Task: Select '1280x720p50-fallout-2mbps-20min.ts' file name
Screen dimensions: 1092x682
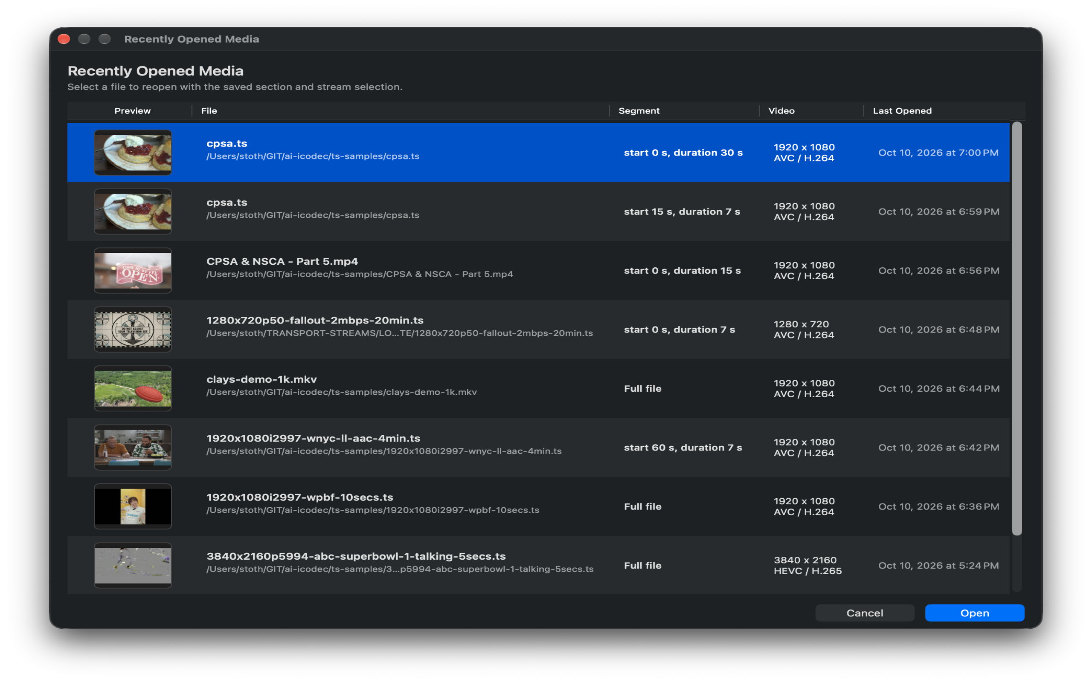Action: click(315, 321)
